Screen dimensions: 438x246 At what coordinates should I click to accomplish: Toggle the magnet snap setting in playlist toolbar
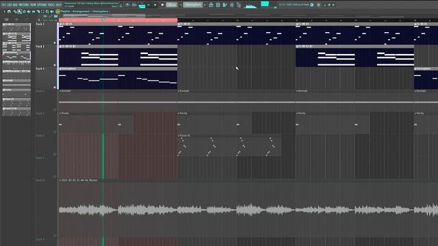tap(9, 12)
